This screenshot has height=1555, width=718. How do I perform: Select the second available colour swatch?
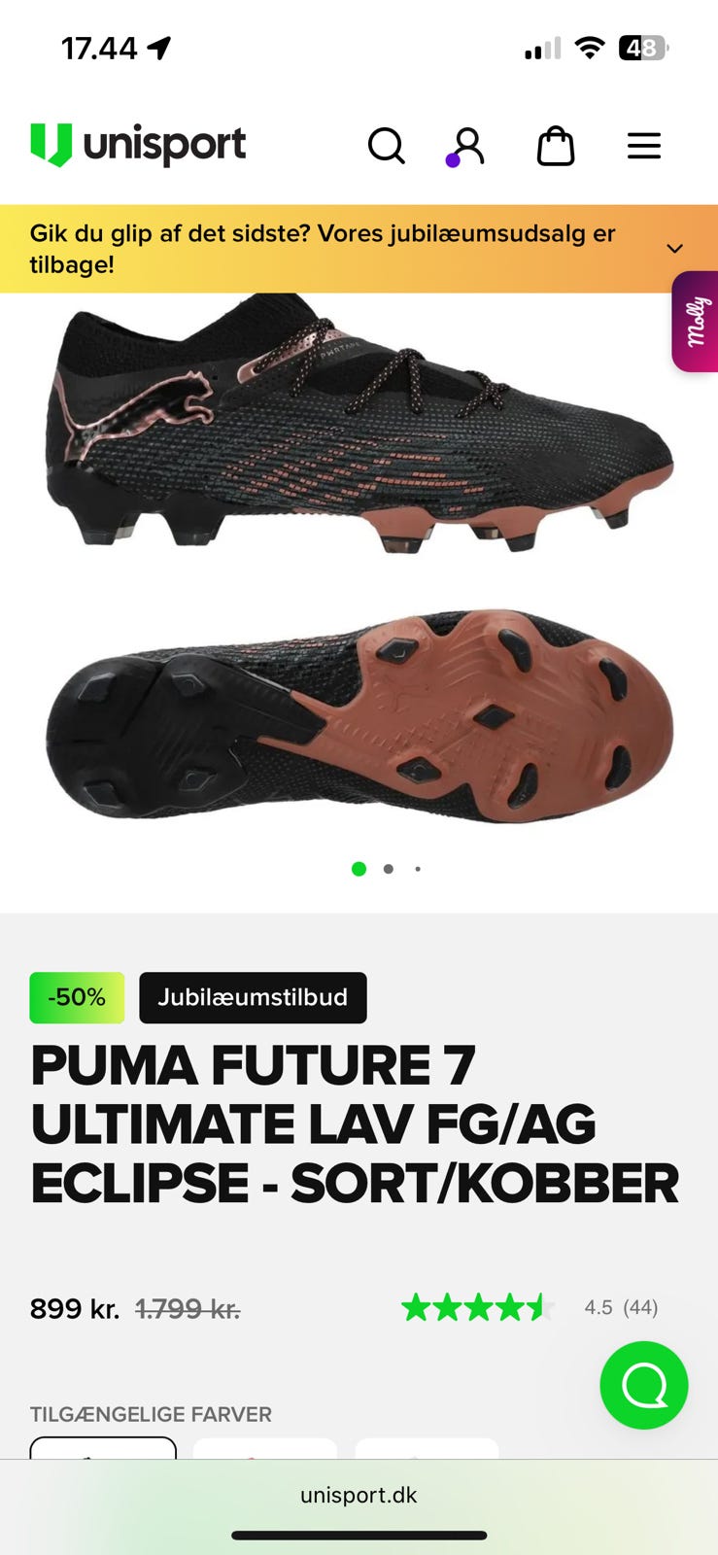click(265, 1448)
